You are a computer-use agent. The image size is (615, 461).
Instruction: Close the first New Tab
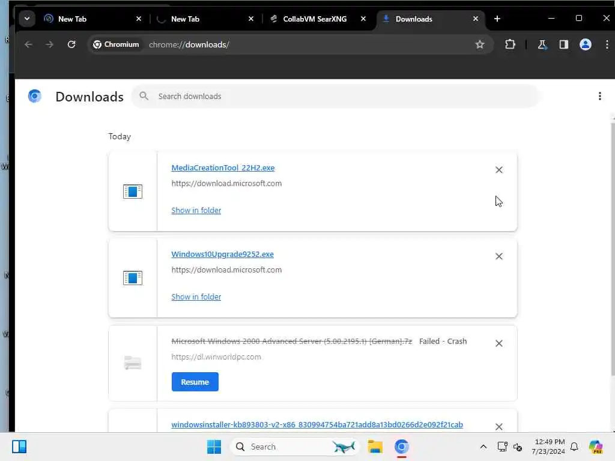(139, 19)
